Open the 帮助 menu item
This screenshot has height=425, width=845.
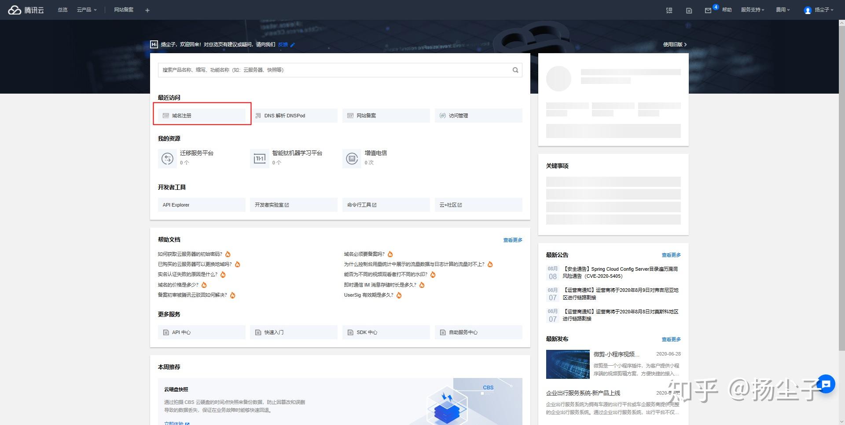727,10
